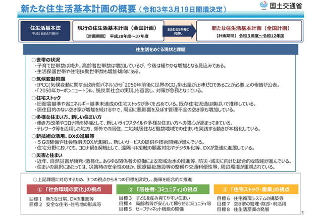Click 目標６ 住宅循環システムの構築等
323x215 pixels.
250,198
